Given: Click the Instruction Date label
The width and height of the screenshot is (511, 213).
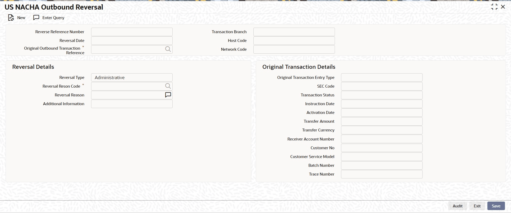Looking at the screenshot, I should 320,104.
